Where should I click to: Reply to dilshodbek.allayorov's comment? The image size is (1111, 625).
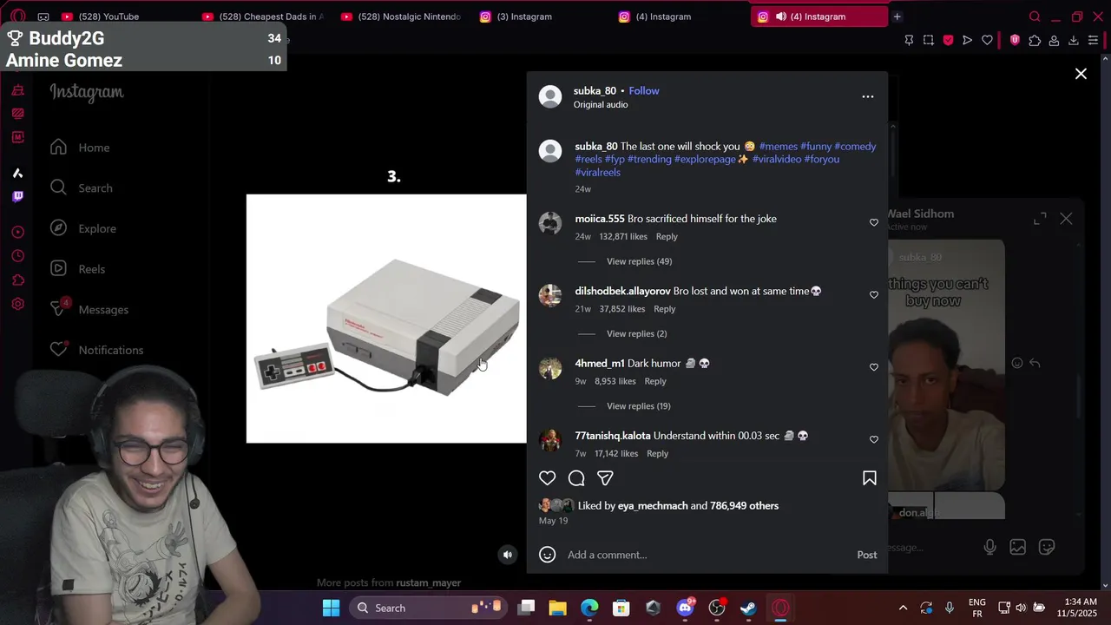pyautogui.click(x=664, y=308)
